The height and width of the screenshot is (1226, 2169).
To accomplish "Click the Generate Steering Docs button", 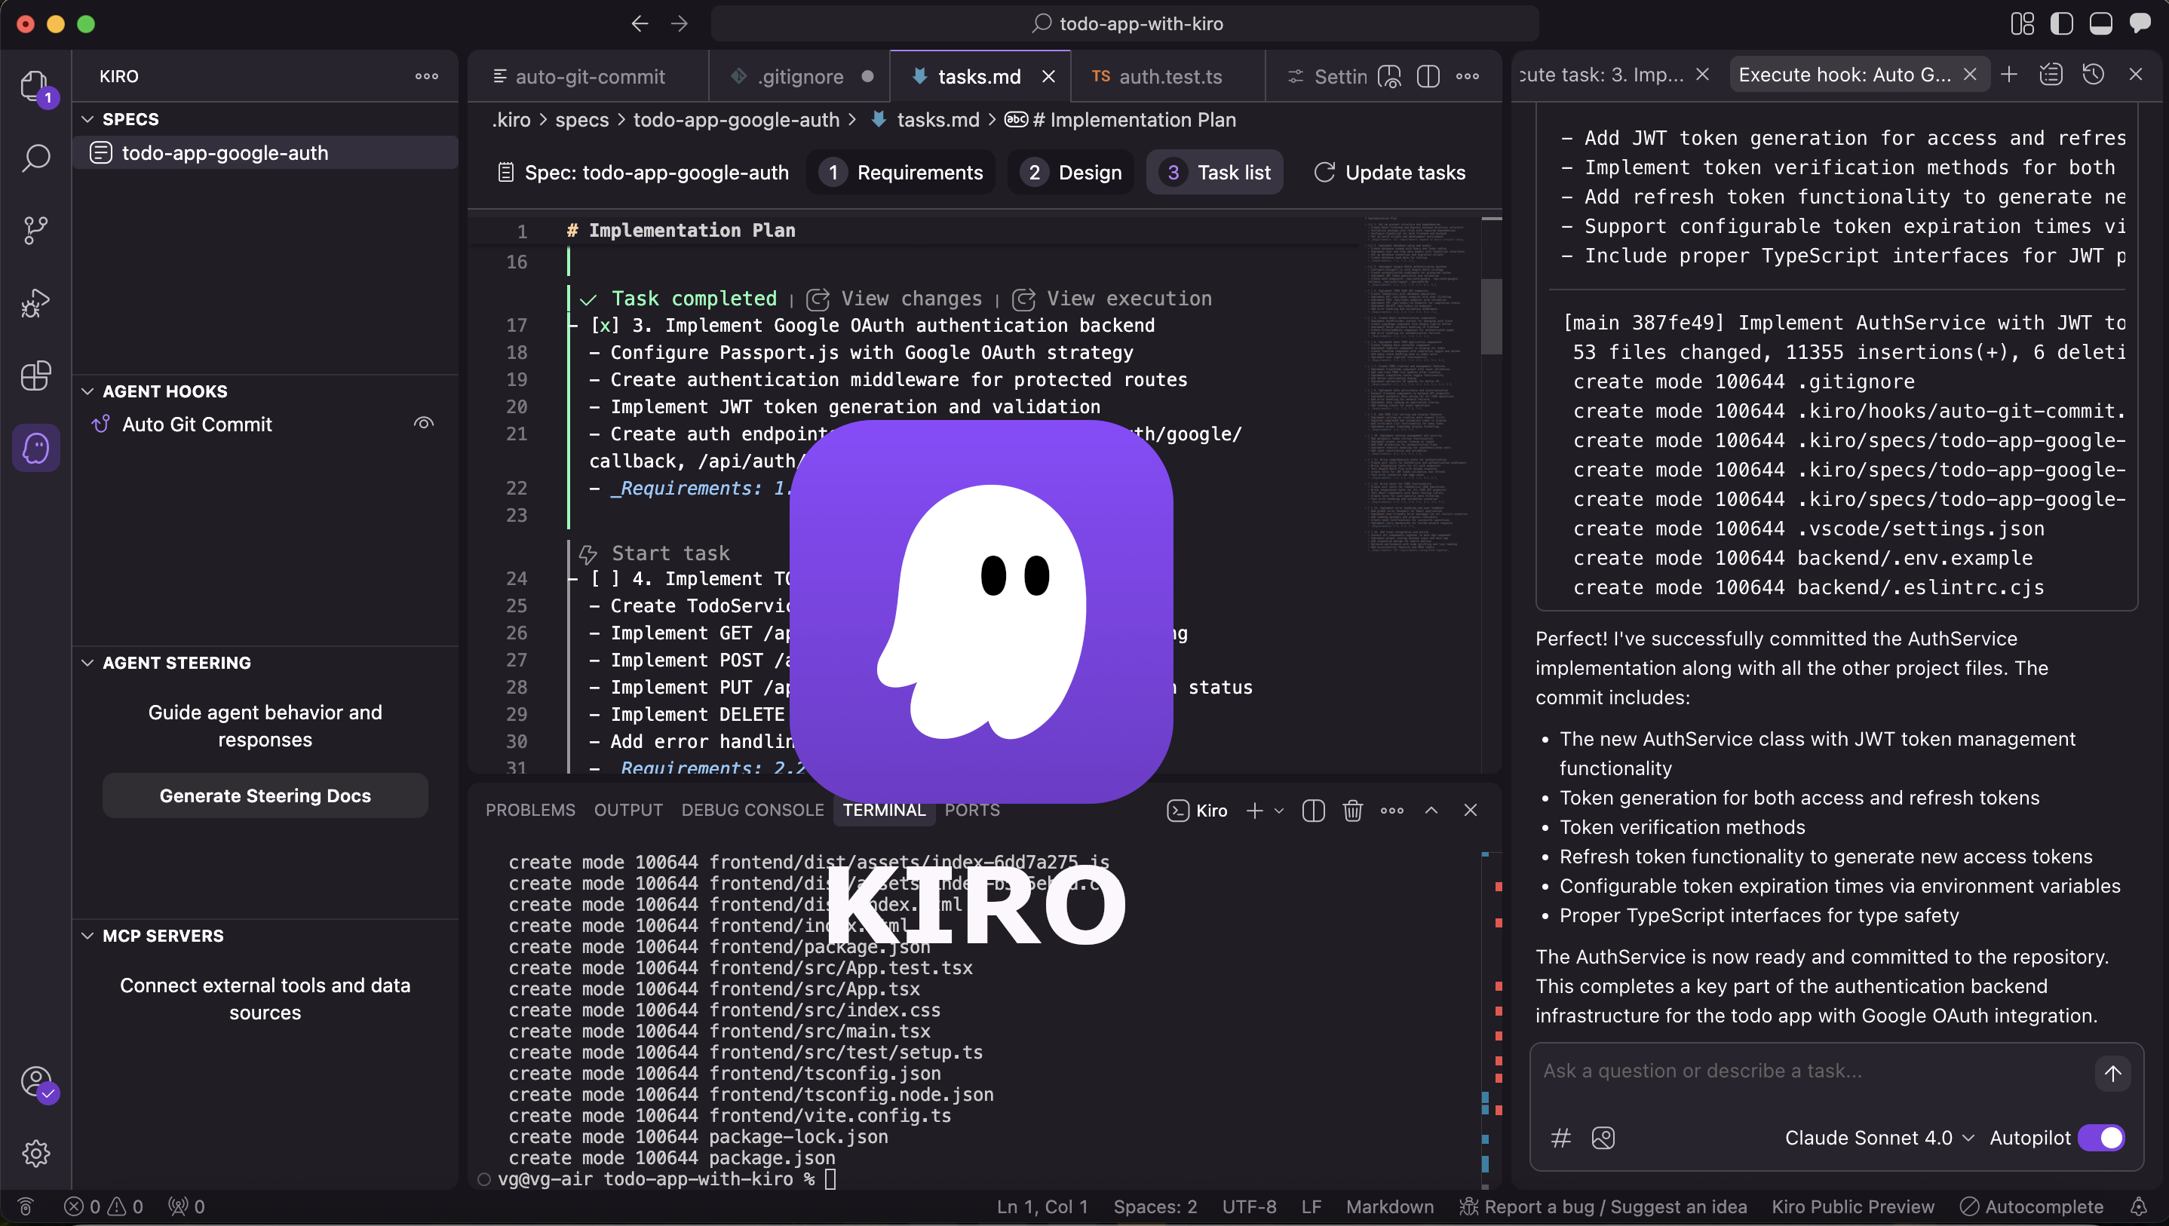I will click(x=265, y=795).
